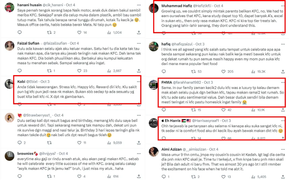Viewport: 289px width, 180px height.
Task: Open hanani husain's profile picture
Action: coord(10,7)
